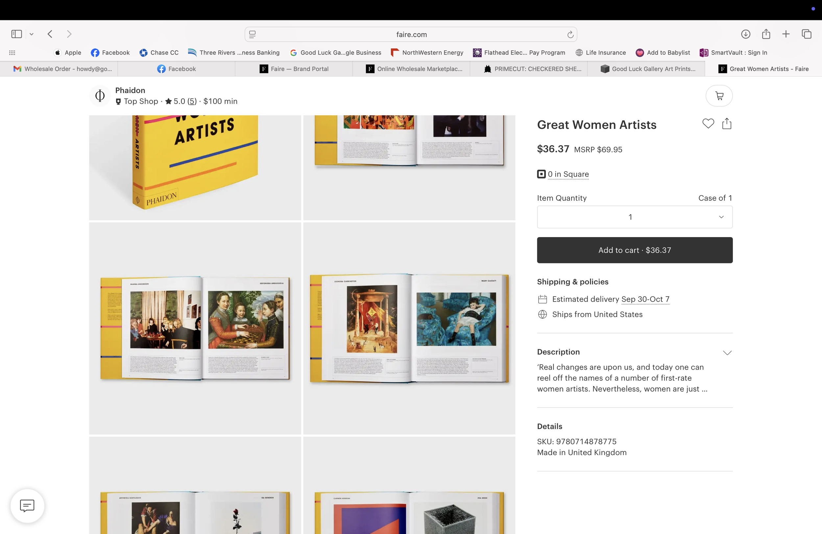Open the Phaidon brand name link
This screenshot has width=822, height=534.
pos(130,90)
